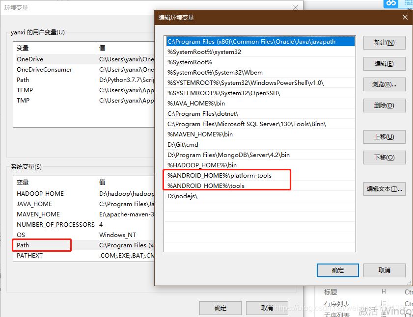The width and height of the screenshot is (413, 317).
Task: Click the 删除(D) button
Action: (x=384, y=106)
